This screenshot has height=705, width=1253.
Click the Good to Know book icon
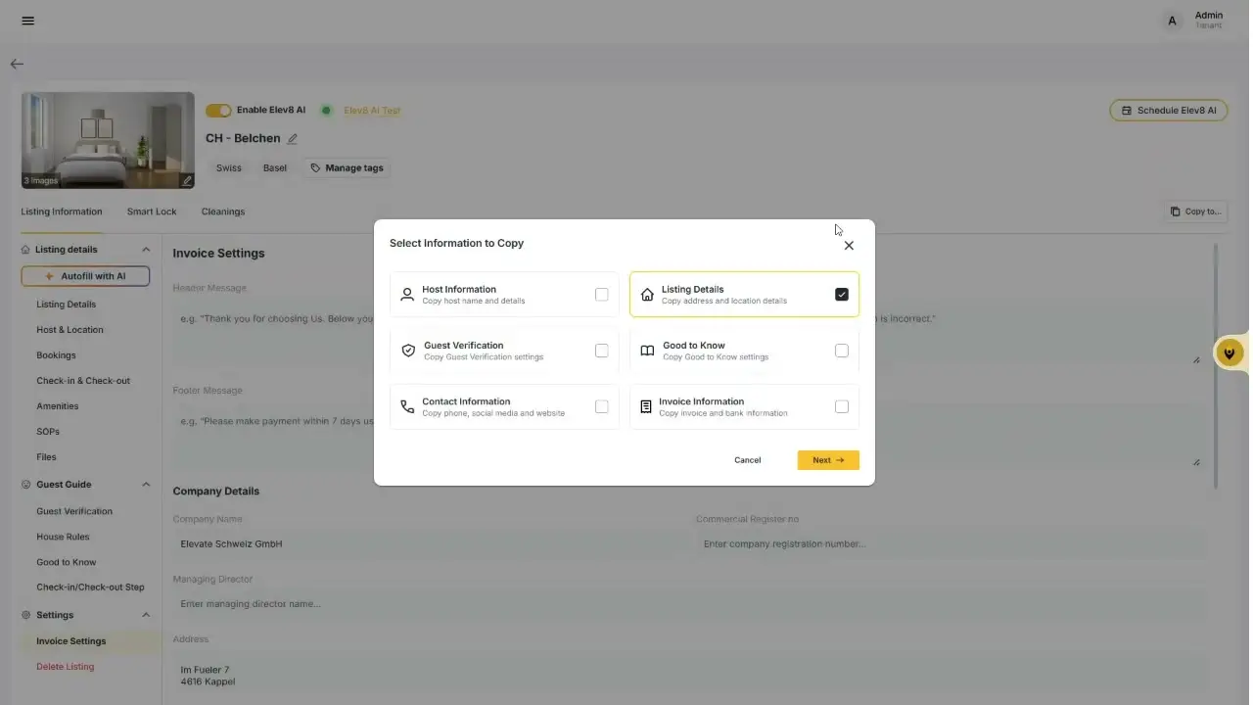click(x=647, y=351)
